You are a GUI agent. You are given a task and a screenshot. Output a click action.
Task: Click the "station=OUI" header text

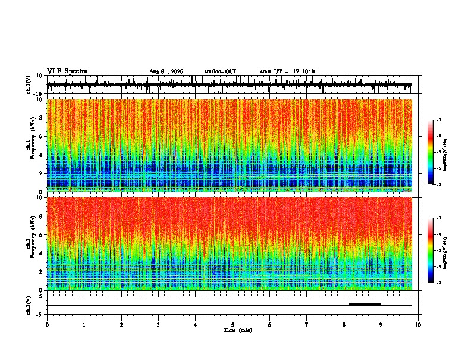point(220,71)
